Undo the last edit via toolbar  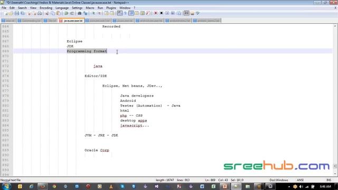[x=66, y=13]
